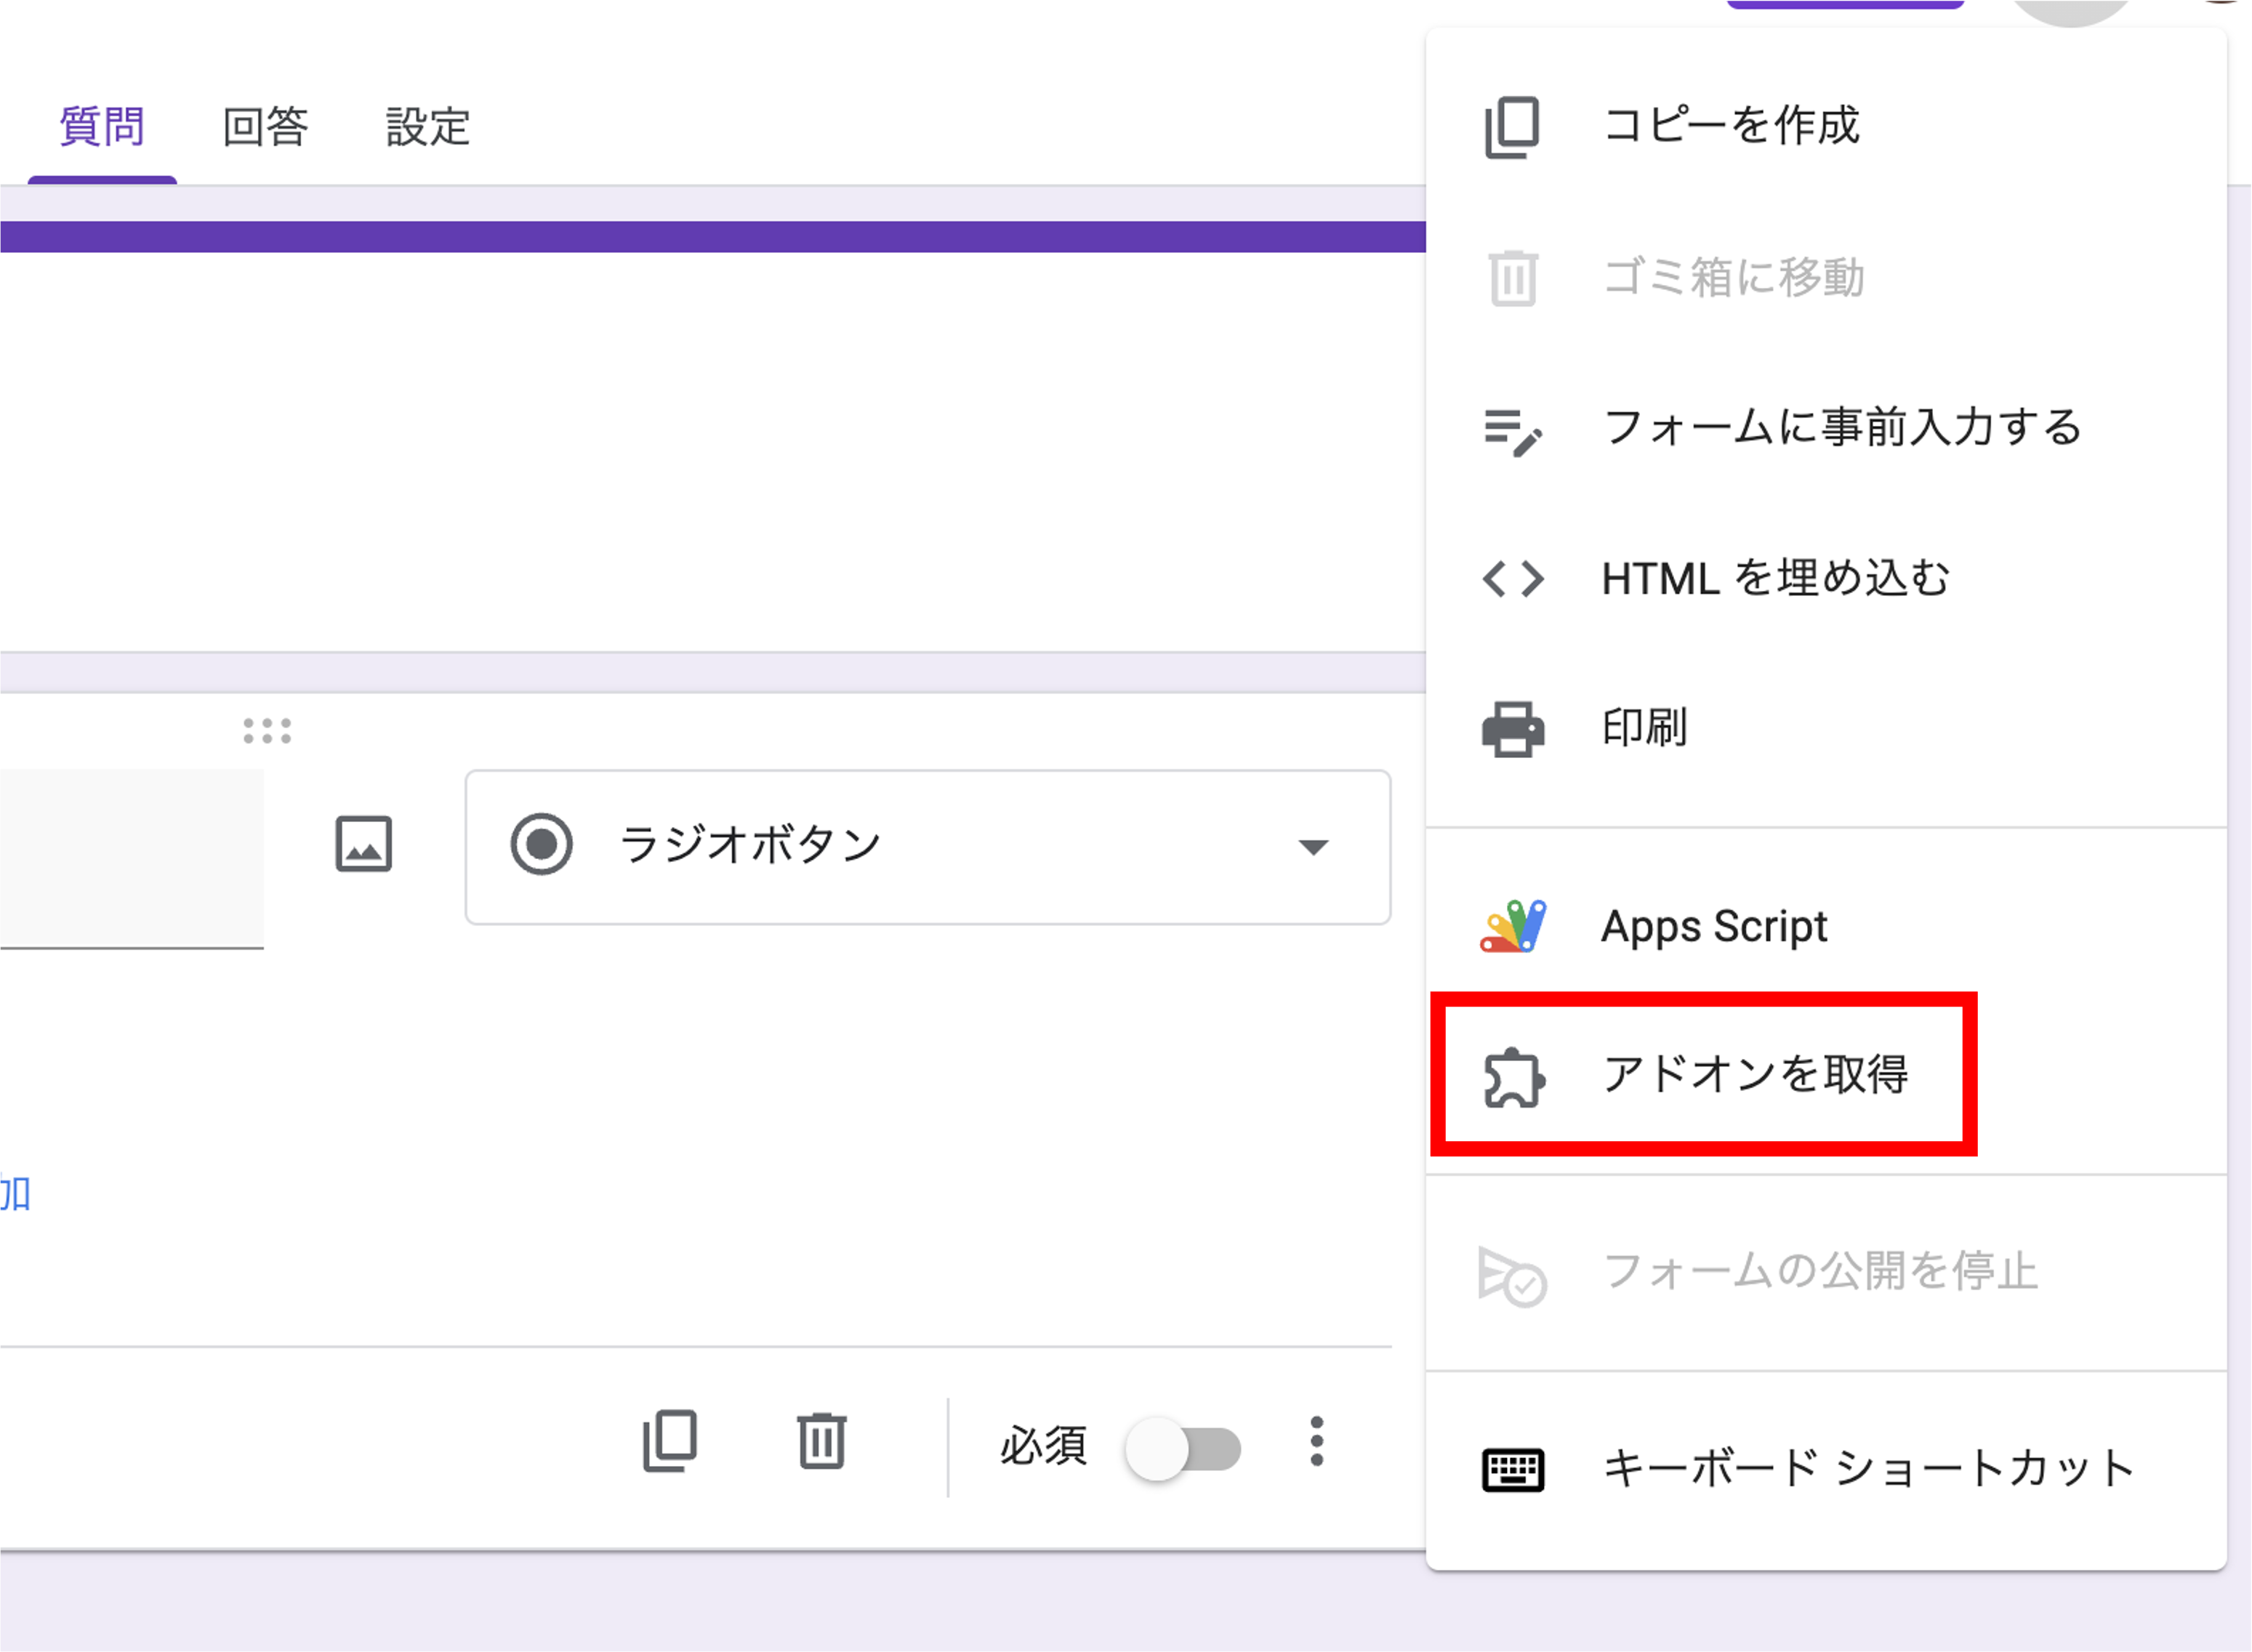
Task: Open the three-dot menu for more question options
Action: pyautogui.click(x=1318, y=1443)
